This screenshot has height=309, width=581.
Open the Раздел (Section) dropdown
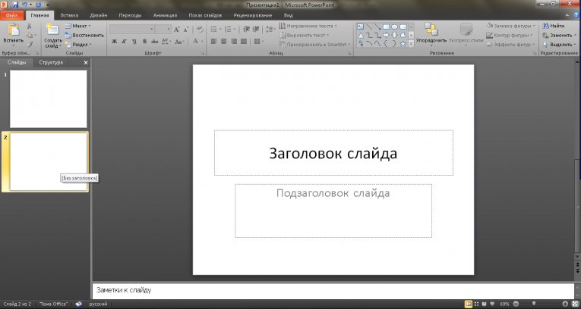pos(78,44)
